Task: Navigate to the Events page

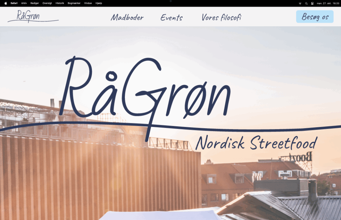Action: 171,18
